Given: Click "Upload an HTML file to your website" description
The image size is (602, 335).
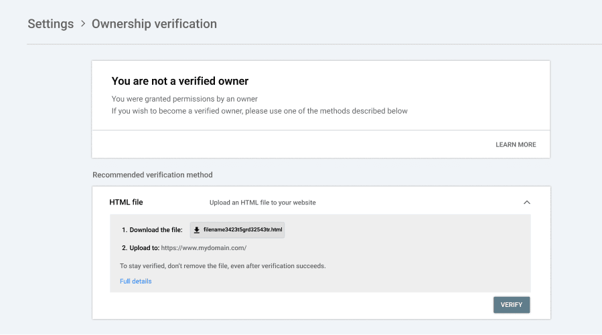Looking at the screenshot, I should point(262,203).
